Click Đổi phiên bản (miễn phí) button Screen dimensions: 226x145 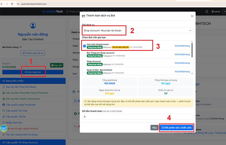click(x=177, y=128)
